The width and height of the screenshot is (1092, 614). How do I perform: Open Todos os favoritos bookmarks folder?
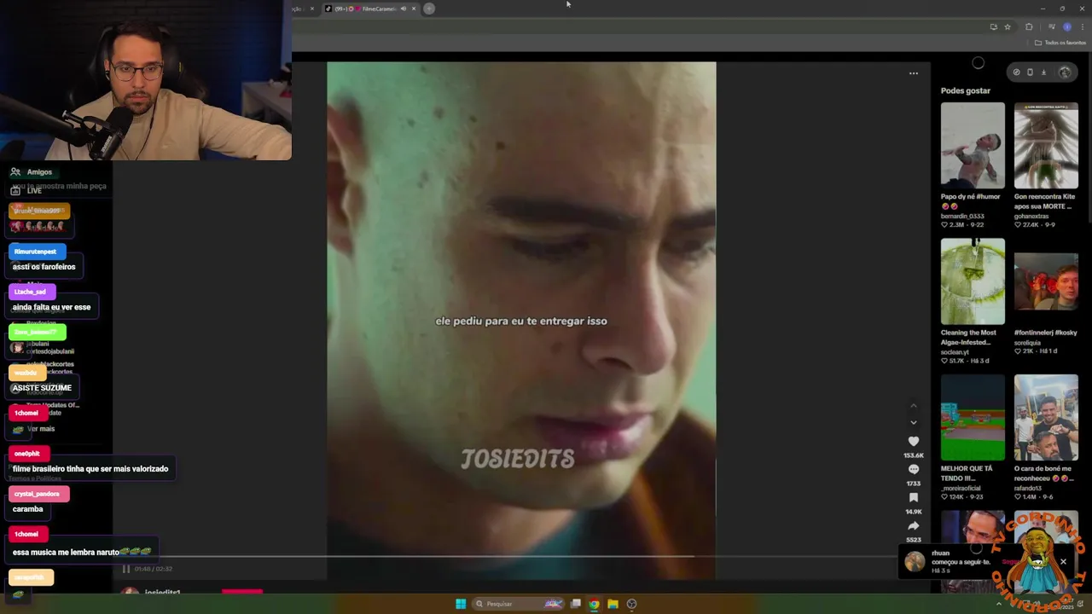point(1060,43)
